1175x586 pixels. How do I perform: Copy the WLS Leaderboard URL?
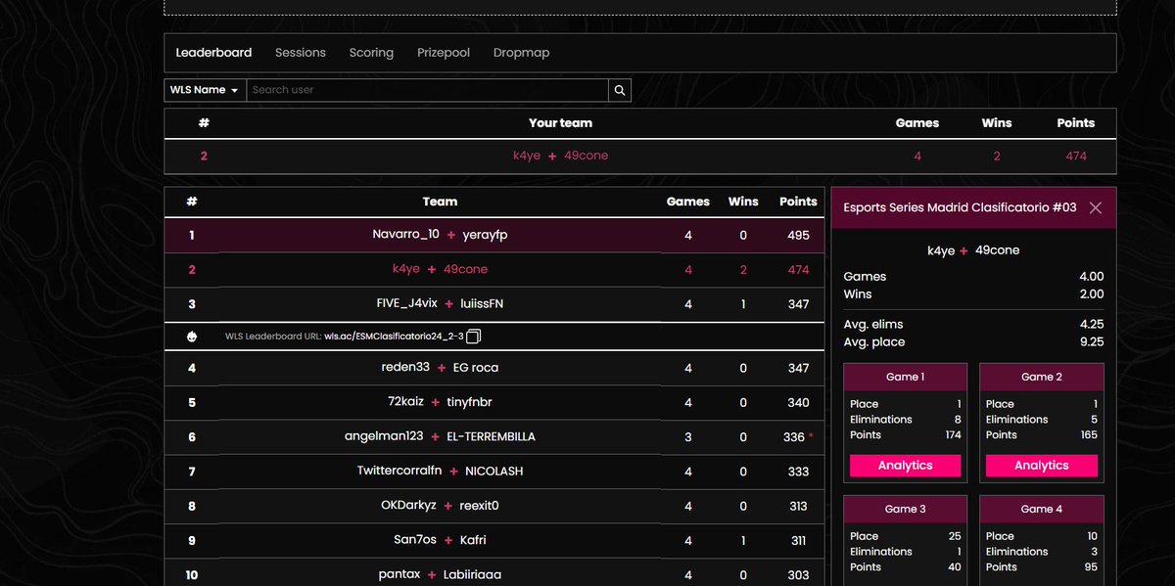pos(474,337)
